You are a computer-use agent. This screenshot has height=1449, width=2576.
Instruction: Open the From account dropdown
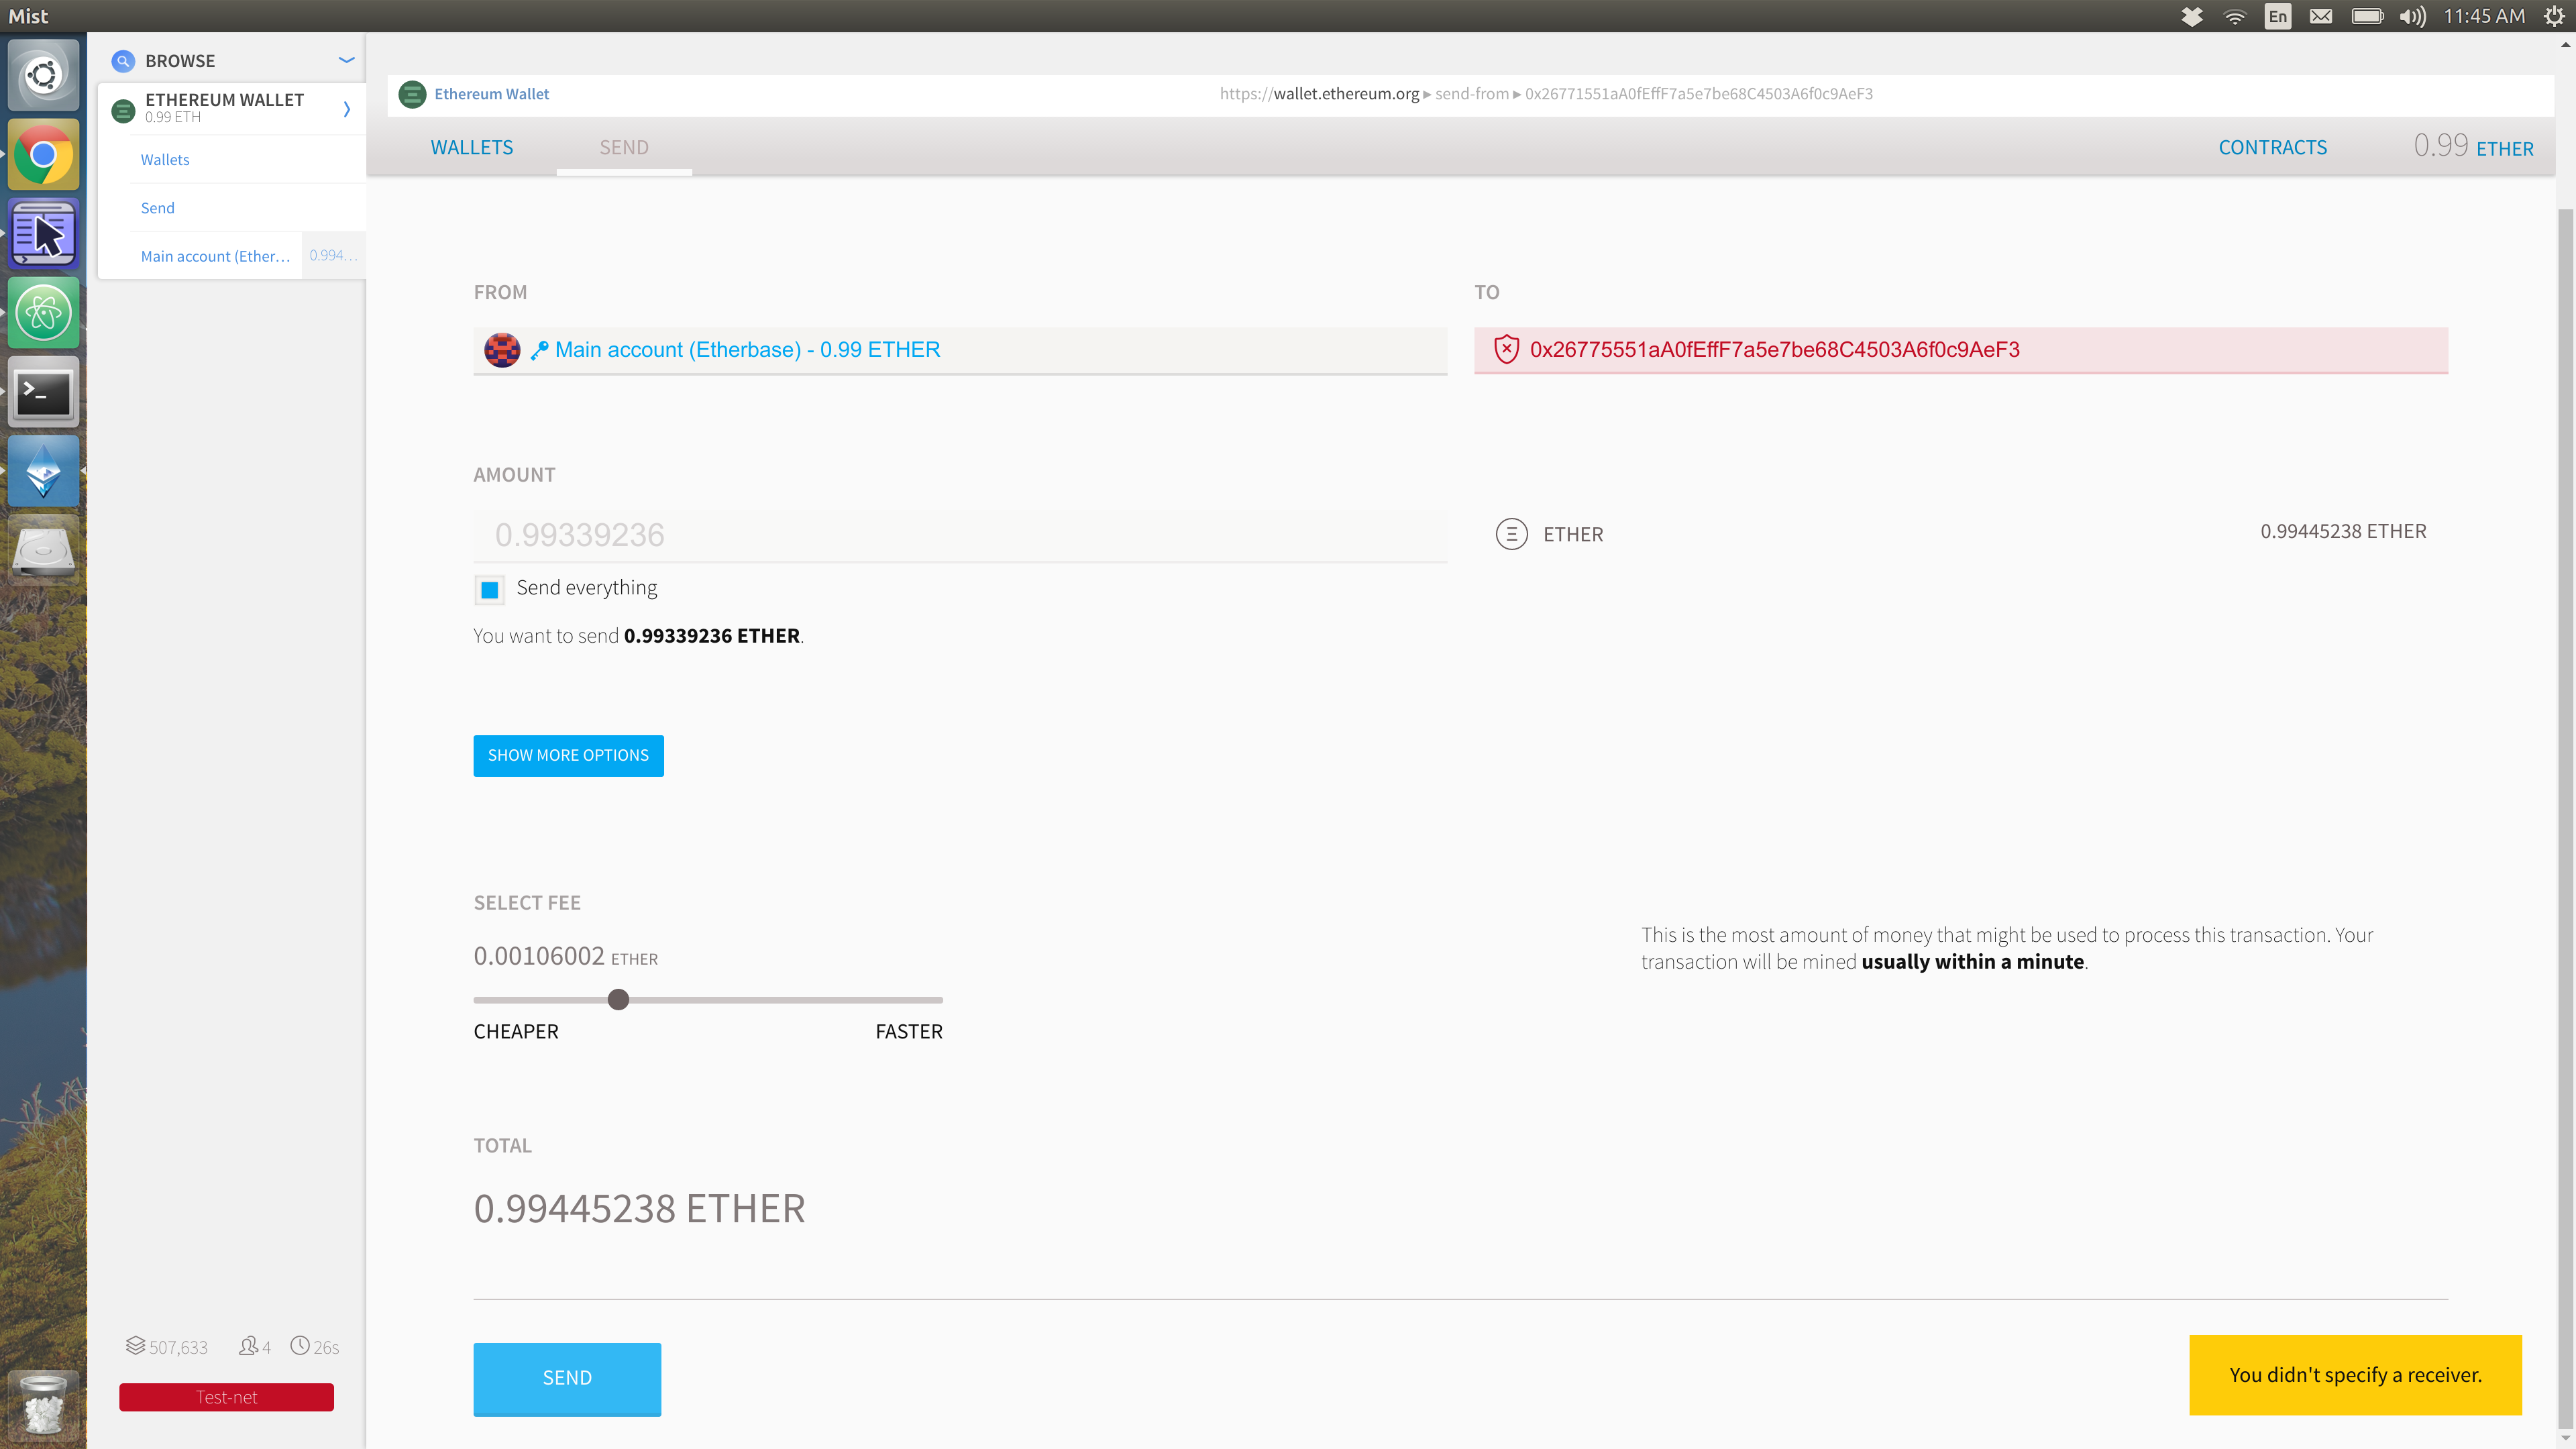960,350
